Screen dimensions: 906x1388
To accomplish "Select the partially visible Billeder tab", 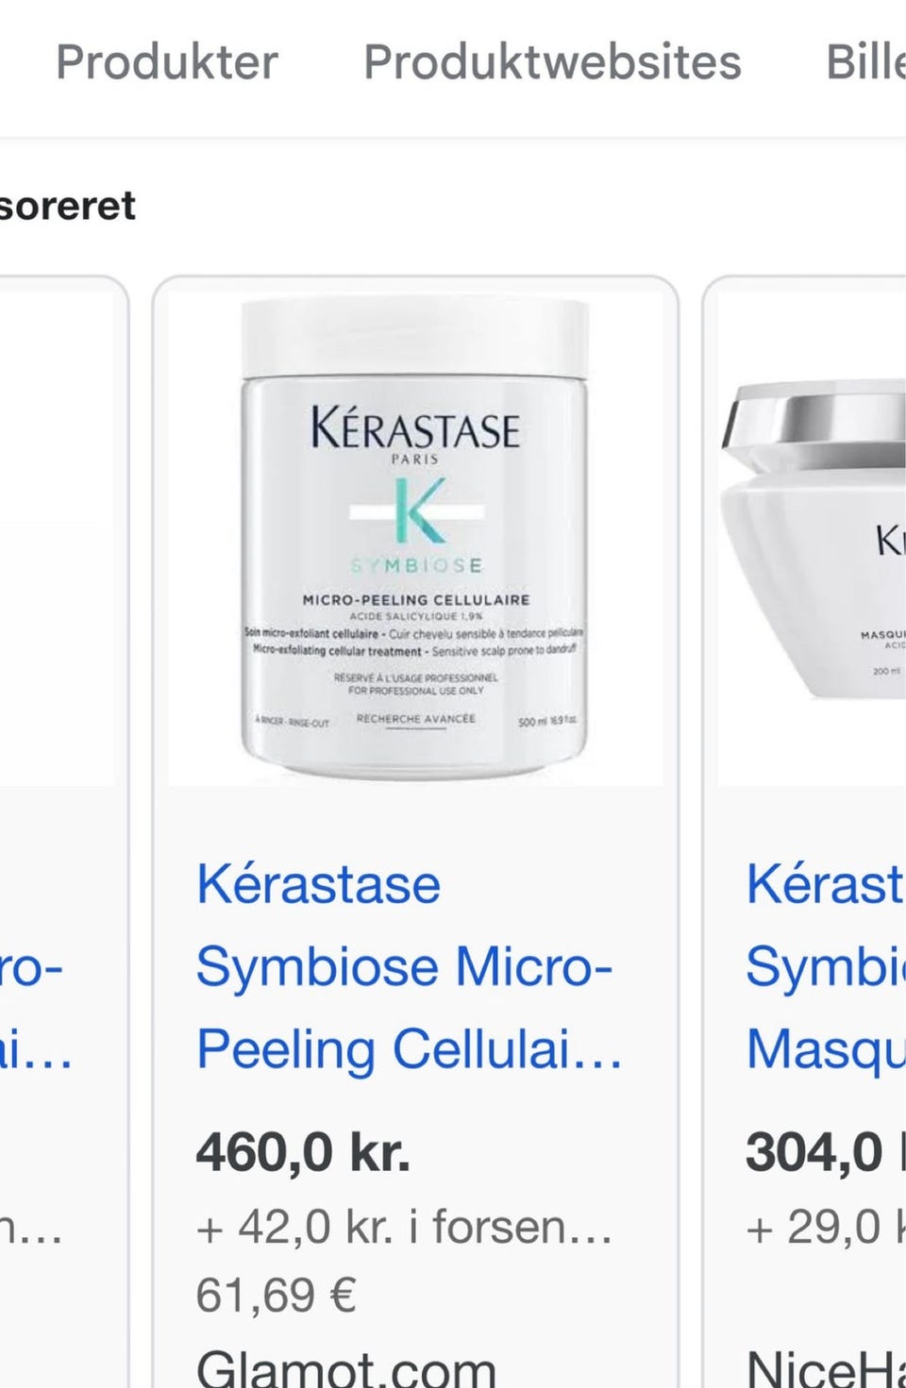I will [x=865, y=62].
